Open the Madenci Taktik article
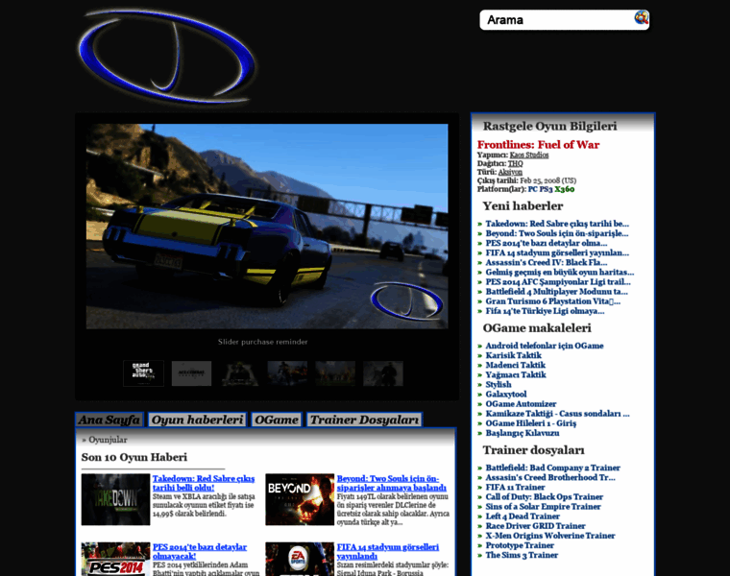This screenshot has width=730, height=576. point(516,365)
